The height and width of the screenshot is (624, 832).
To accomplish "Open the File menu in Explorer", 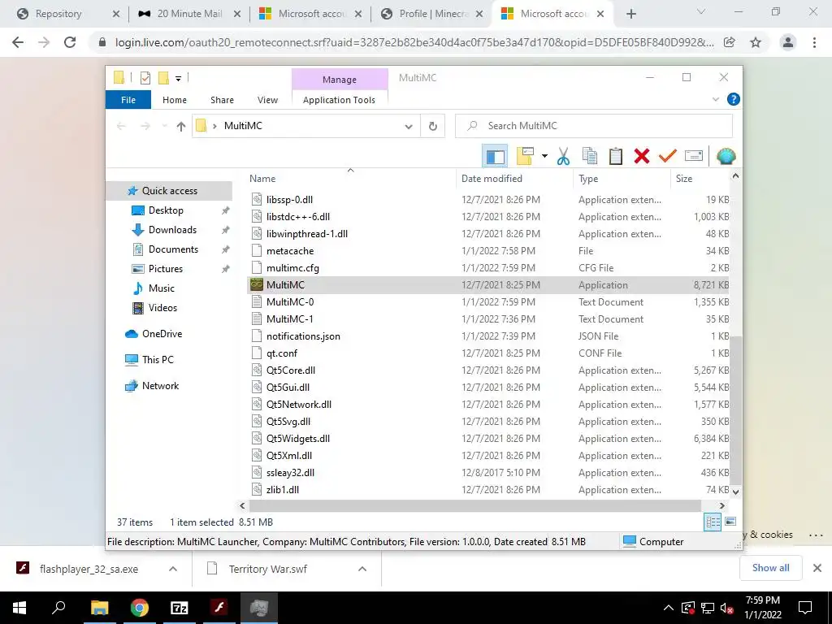I will tap(128, 100).
